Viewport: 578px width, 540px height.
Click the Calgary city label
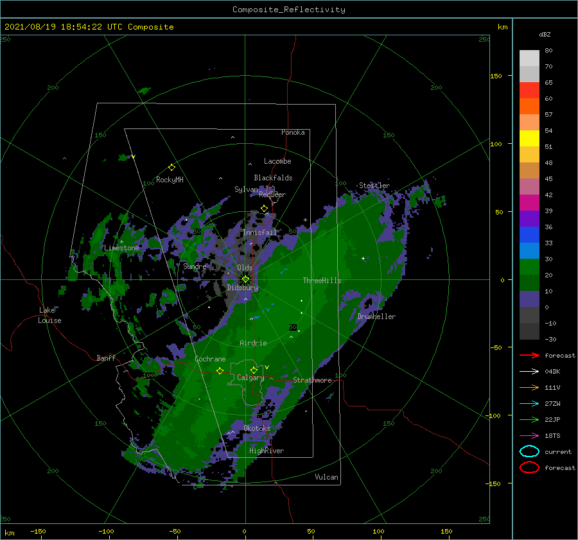coord(250,378)
